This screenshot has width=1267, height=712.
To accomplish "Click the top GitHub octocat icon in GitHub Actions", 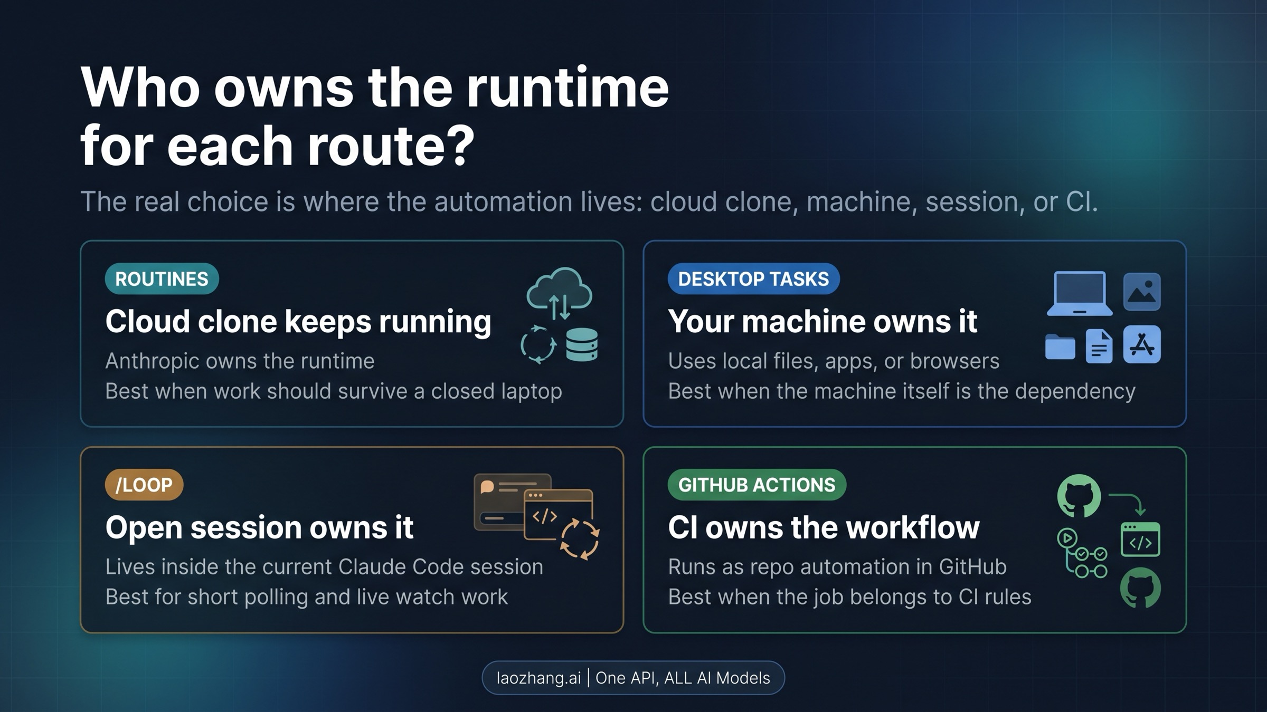I will click(1078, 496).
